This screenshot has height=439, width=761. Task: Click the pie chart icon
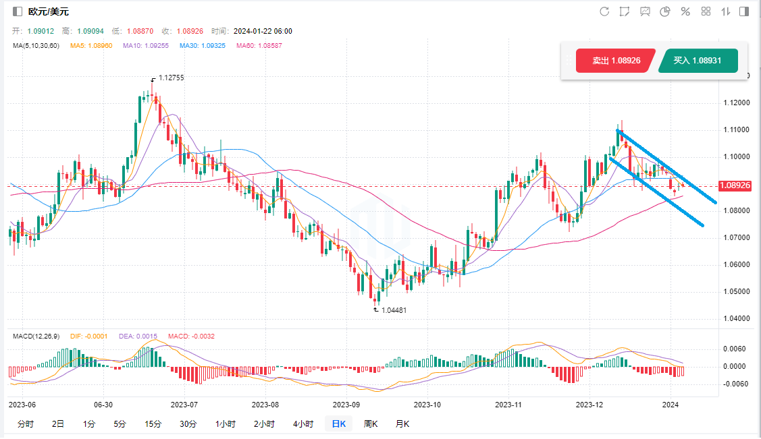[664, 11]
